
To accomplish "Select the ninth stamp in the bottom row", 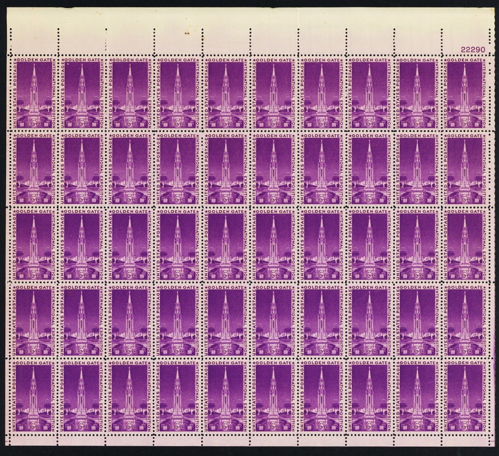I will pos(417,395).
